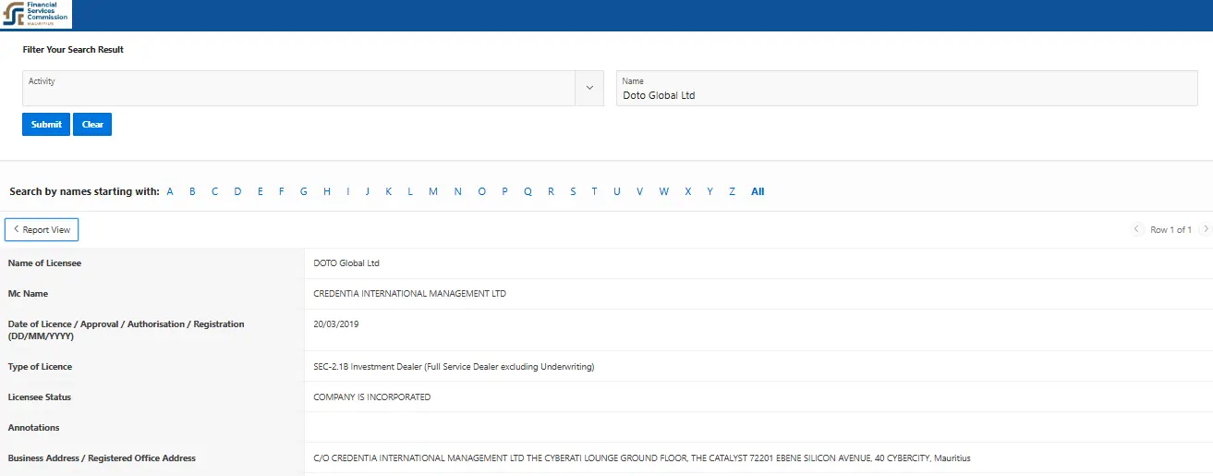Filter names starting with H
This screenshot has width=1213, height=476.
(326, 191)
